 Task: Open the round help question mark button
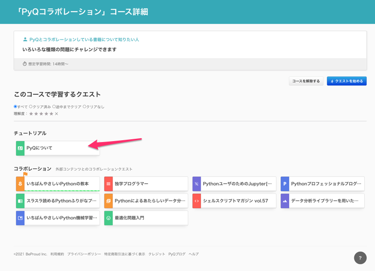[360, 258]
